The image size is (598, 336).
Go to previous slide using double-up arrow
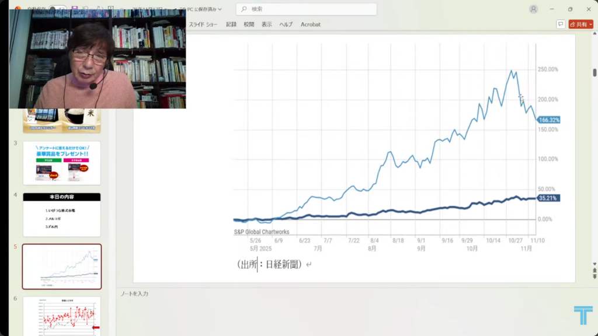(594, 270)
